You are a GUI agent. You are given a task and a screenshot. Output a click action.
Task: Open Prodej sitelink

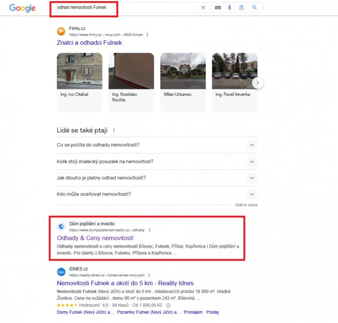coord(213,312)
